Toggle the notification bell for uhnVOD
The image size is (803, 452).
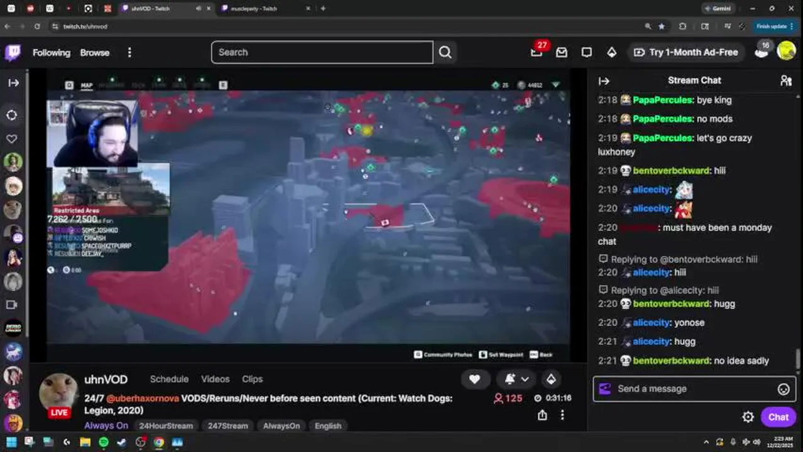tap(510, 379)
